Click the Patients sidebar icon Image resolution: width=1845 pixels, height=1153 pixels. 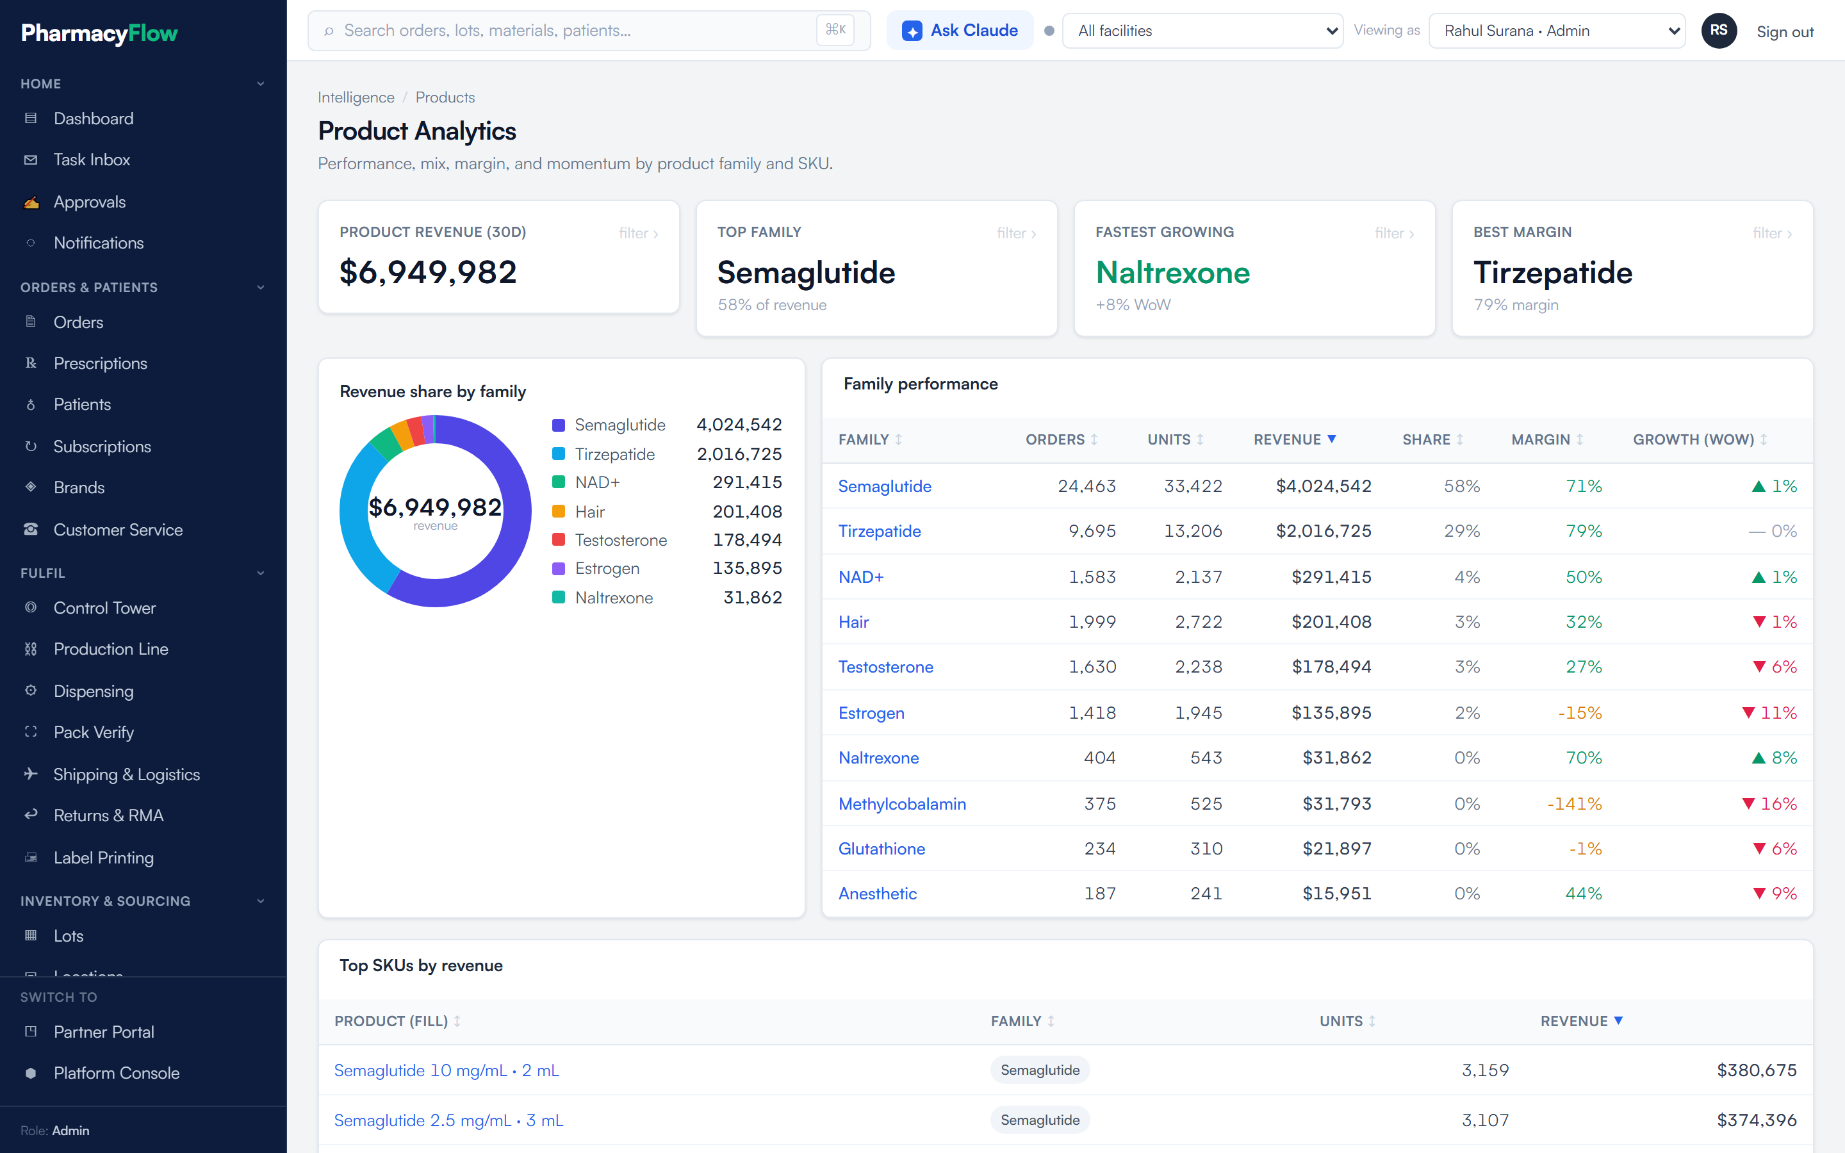pos(31,404)
